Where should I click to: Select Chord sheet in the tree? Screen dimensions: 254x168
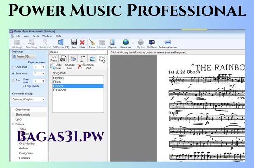point(23,110)
